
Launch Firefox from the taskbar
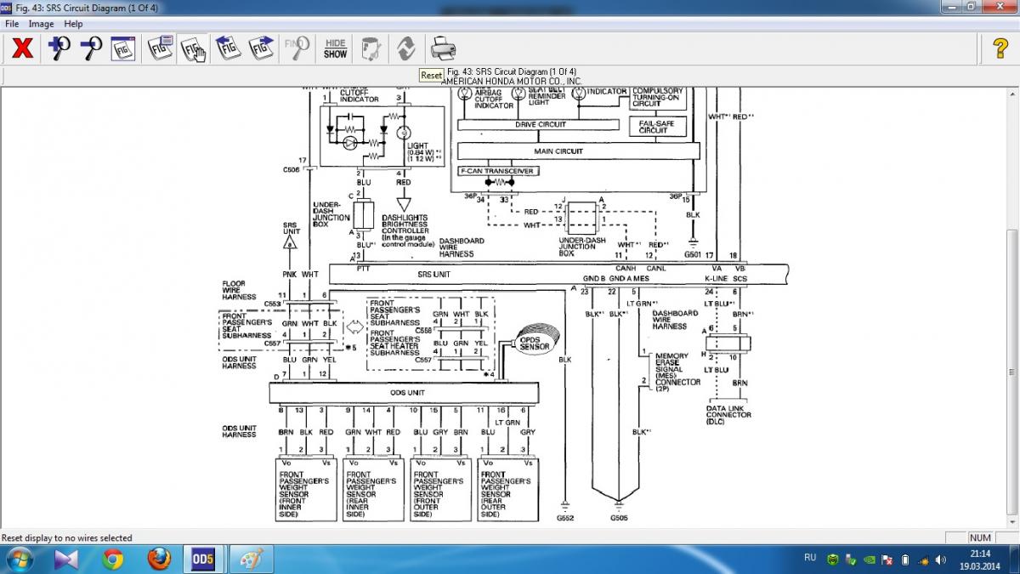point(159,559)
